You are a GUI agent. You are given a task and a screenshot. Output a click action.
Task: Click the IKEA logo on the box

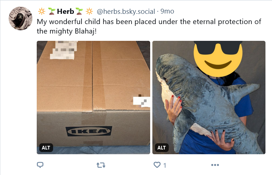89,131
